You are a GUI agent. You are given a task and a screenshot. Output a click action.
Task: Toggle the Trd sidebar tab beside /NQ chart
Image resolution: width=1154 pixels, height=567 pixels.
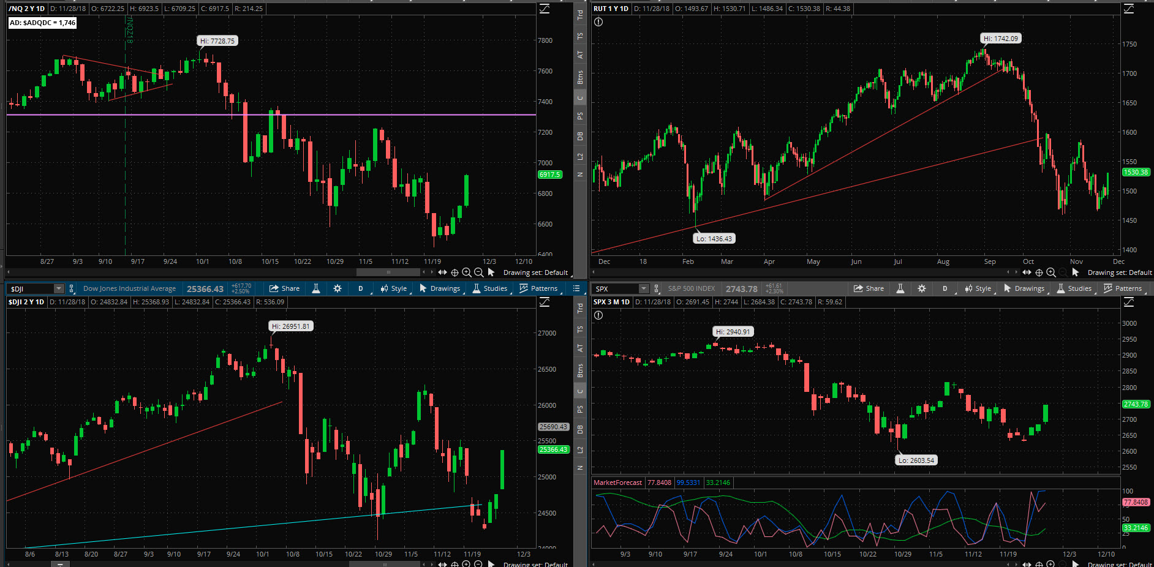[x=580, y=15]
